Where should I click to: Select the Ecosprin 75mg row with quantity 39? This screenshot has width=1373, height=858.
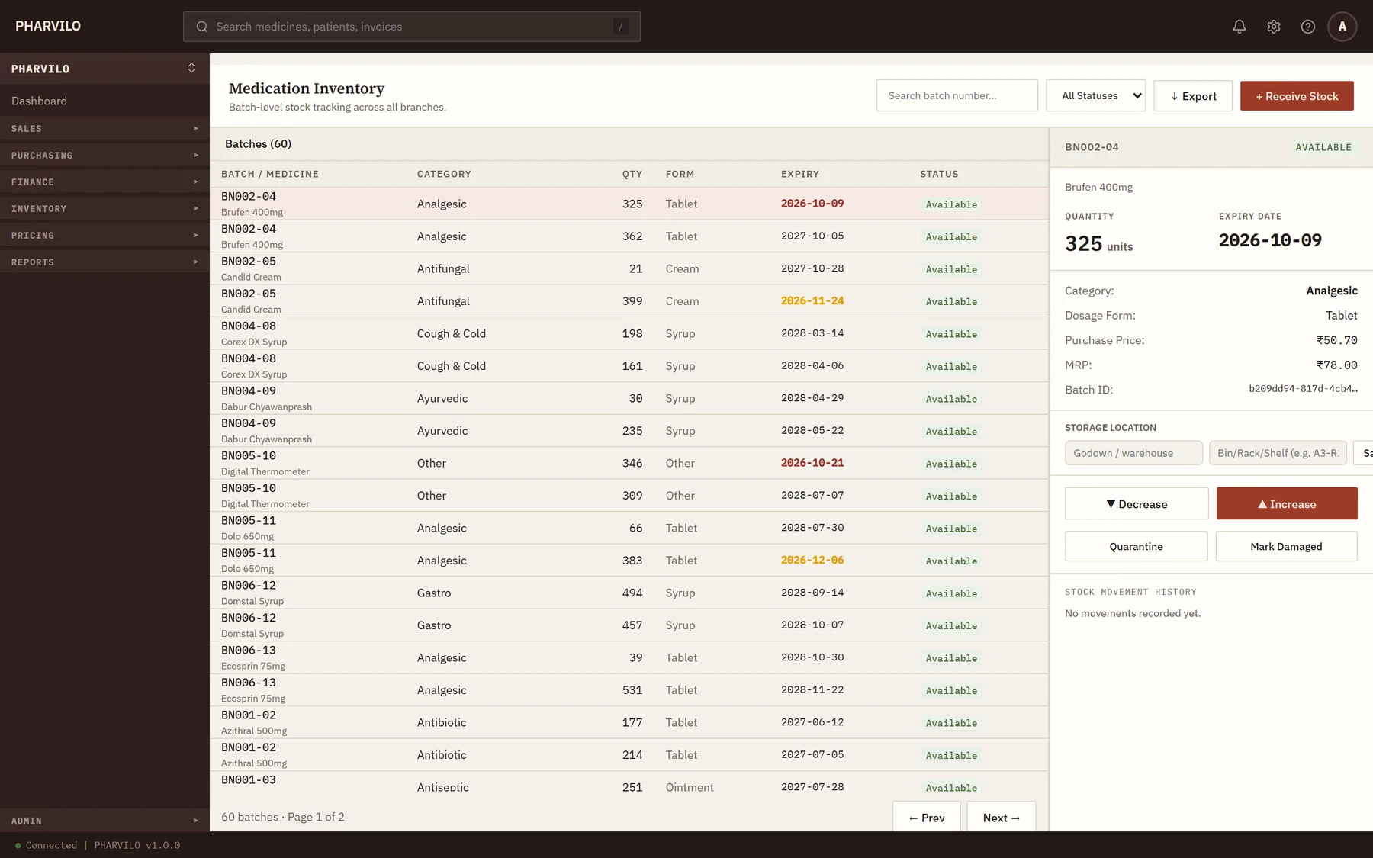[629, 657]
